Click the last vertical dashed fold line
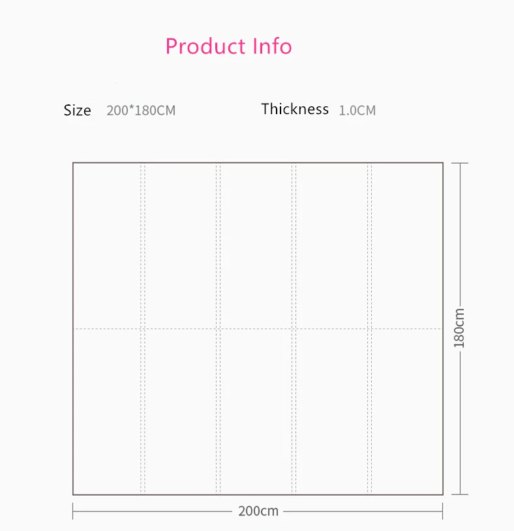 click(x=369, y=329)
